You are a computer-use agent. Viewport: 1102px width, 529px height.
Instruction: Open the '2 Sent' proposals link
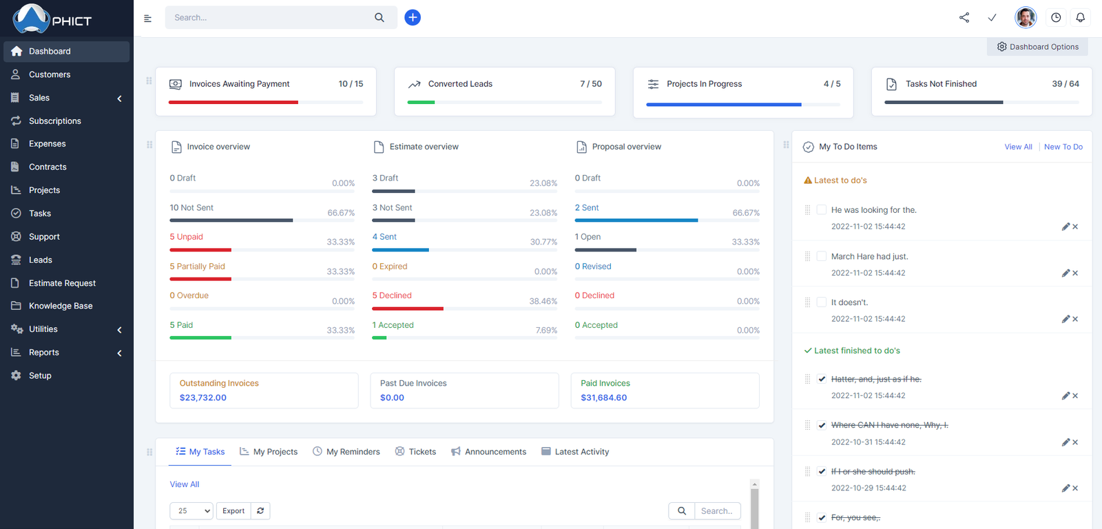pos(587,207)
